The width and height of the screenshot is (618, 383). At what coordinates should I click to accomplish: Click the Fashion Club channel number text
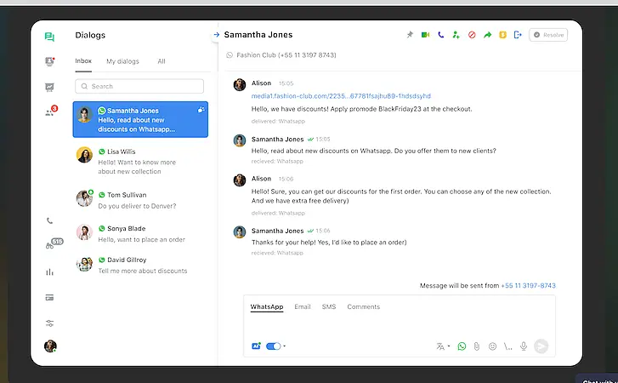(x=286, y=55)
